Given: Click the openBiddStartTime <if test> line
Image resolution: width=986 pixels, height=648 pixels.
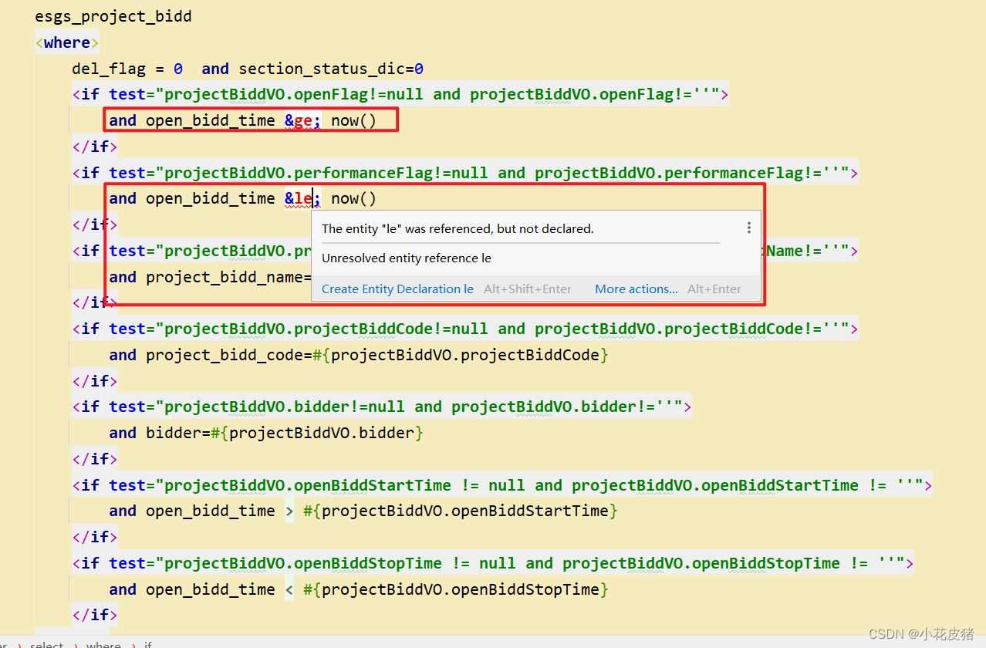Looking at the screenshot, I should [x=501, y=485].
